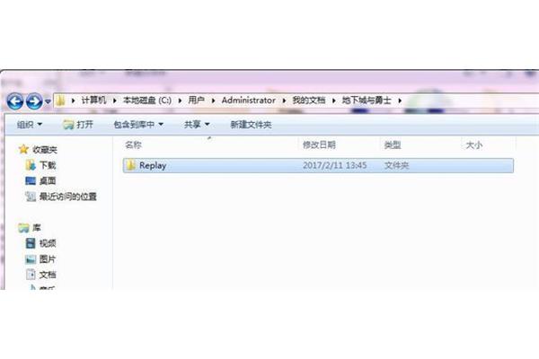Image resolution: width=539 pixels, height=359 pixels.
Task: Select 我的文档 in the address breadcrumb
Action: [309, 101]
